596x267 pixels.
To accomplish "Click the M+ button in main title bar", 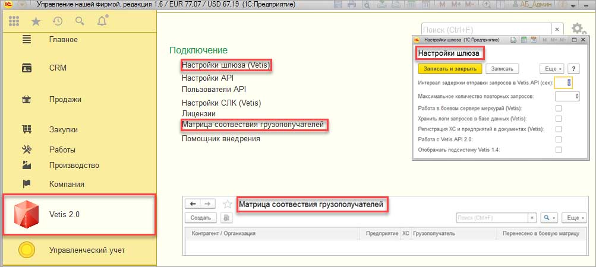I will 456,5.
